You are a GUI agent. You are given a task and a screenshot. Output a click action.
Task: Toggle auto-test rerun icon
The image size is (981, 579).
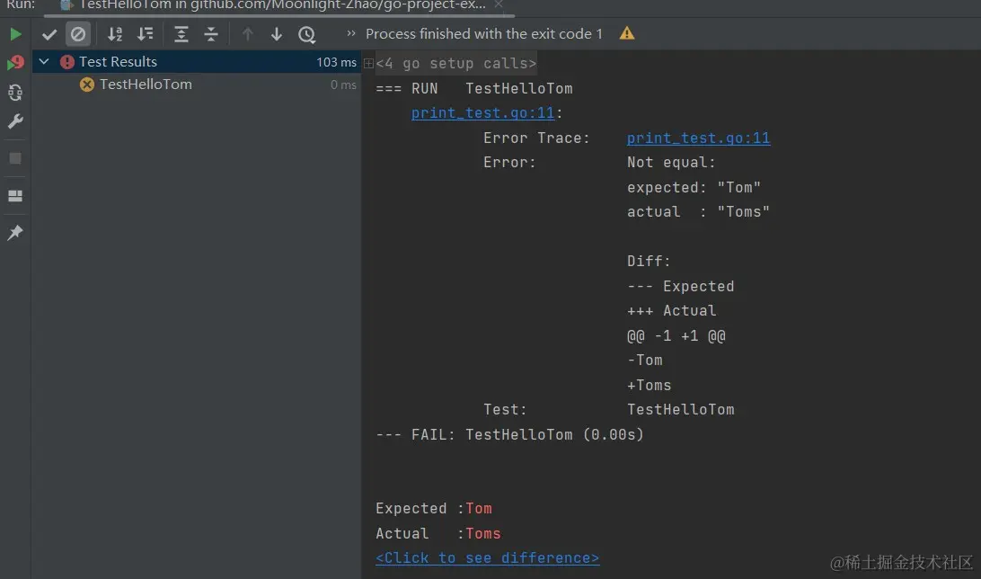[15, 92]
